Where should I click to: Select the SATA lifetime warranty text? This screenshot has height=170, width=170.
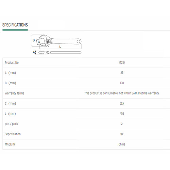(146, 93)
